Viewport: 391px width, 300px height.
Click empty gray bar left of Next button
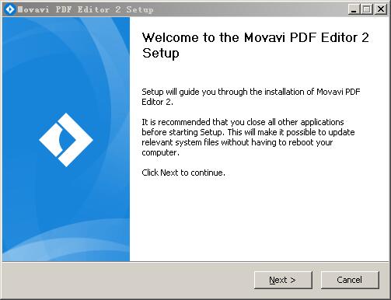coord(127,280)
